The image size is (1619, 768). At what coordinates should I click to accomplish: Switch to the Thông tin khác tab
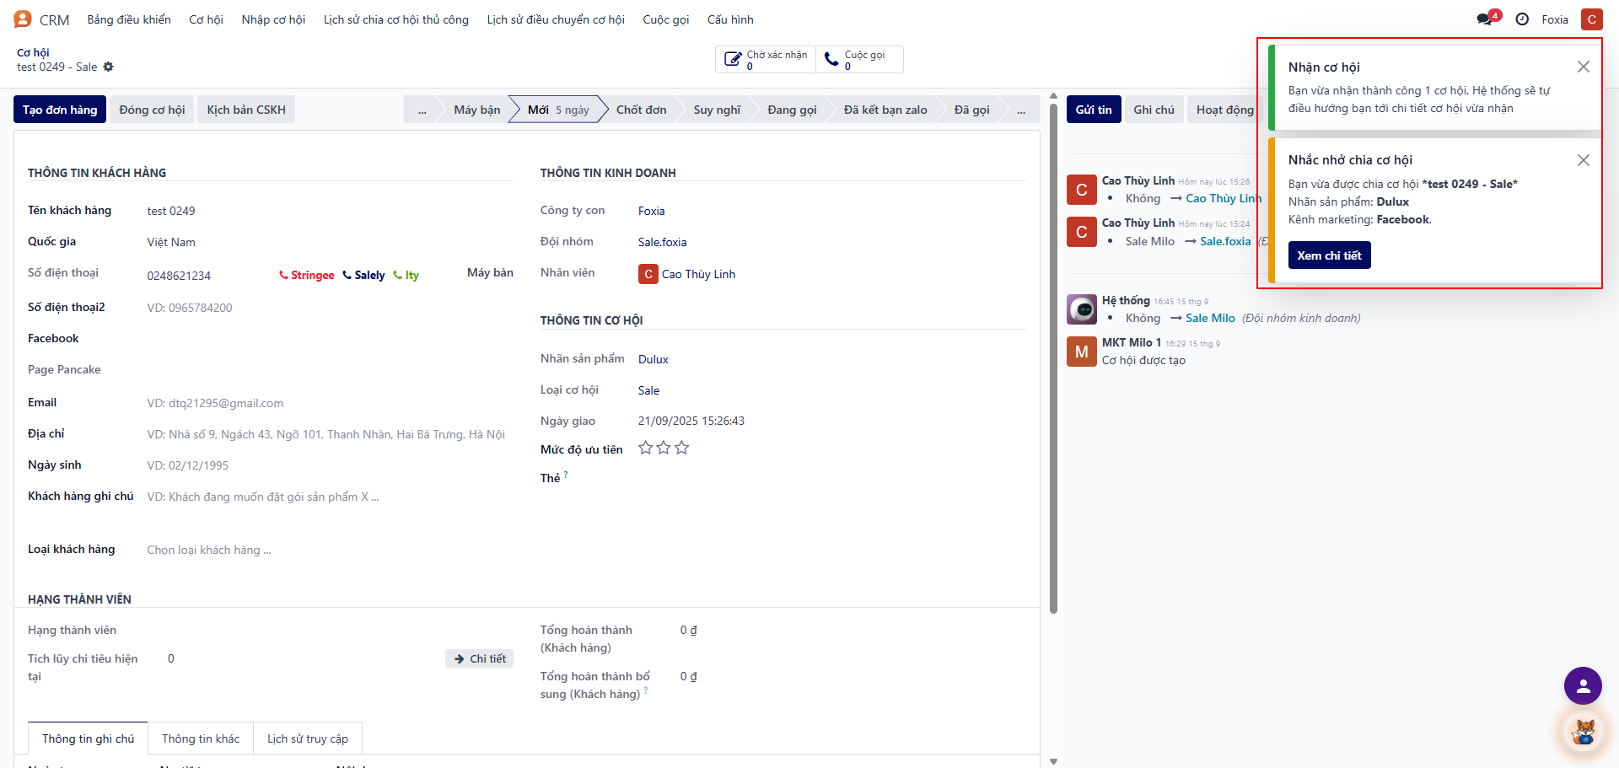[201, 738]
